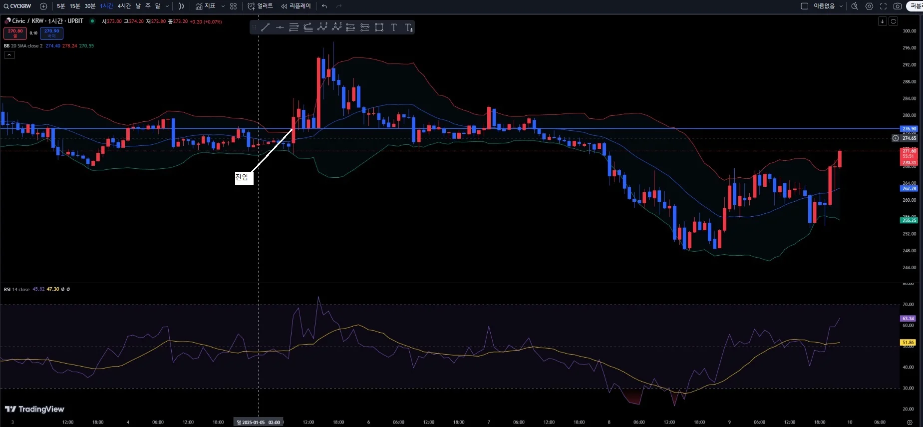Select the Elliott wave 1-5 pattern tool
923x427 pixels.
(322, 27)
